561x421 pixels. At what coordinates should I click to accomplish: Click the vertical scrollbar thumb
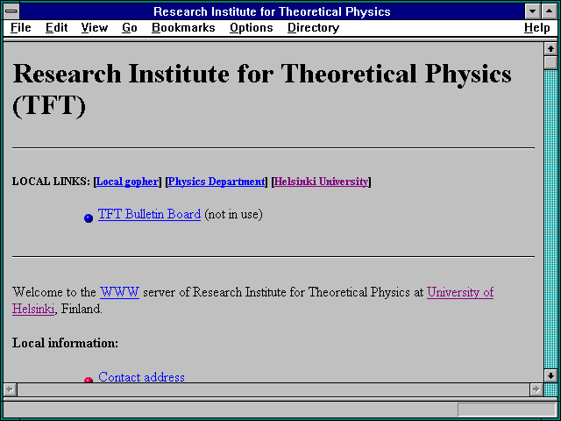click(x=550, y=62)
